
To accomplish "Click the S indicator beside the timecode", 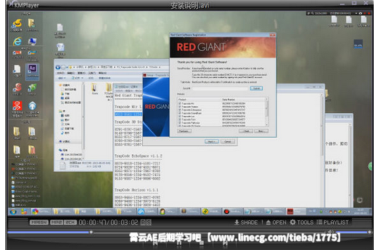I will coord(148,222).
